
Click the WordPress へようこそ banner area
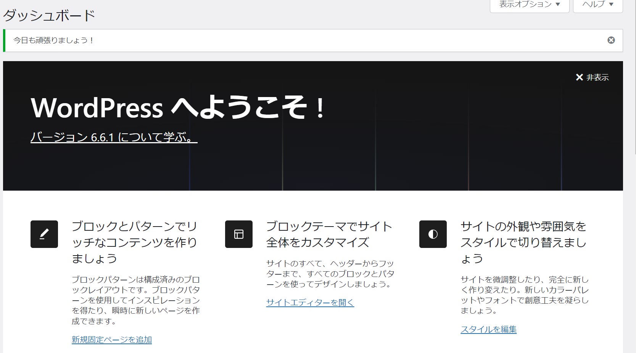pyautogui.click(x=176, y=108)
